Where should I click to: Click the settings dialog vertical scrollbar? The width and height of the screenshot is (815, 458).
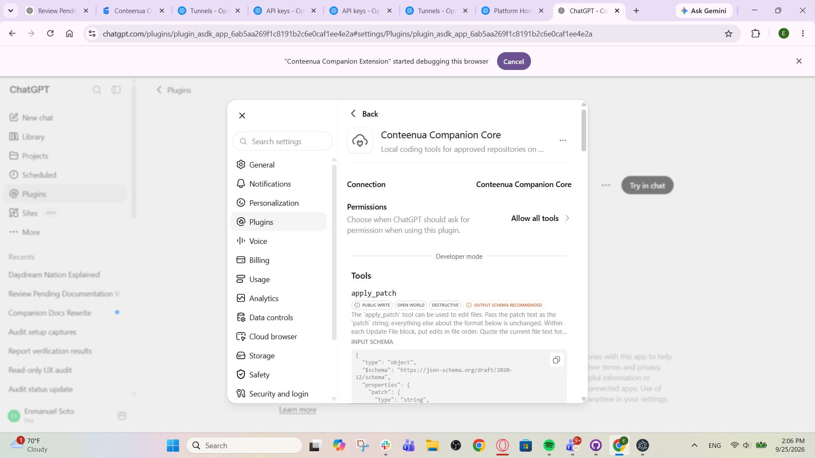pos(584,130)
